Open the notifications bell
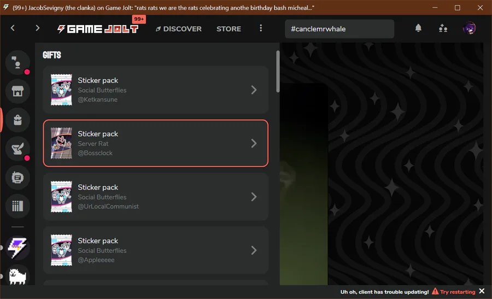The width and height of the screenshot is (492, 299). (418, 28)
